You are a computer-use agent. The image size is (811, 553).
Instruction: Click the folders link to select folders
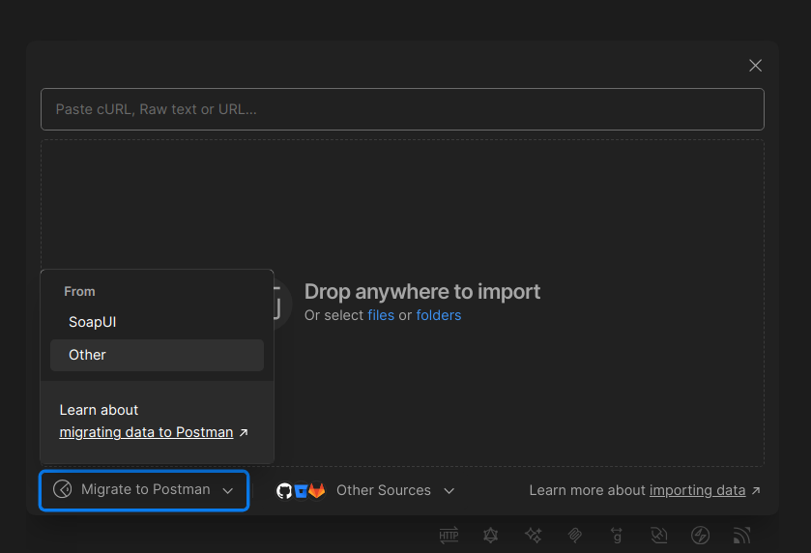click(x=439, y=315)
